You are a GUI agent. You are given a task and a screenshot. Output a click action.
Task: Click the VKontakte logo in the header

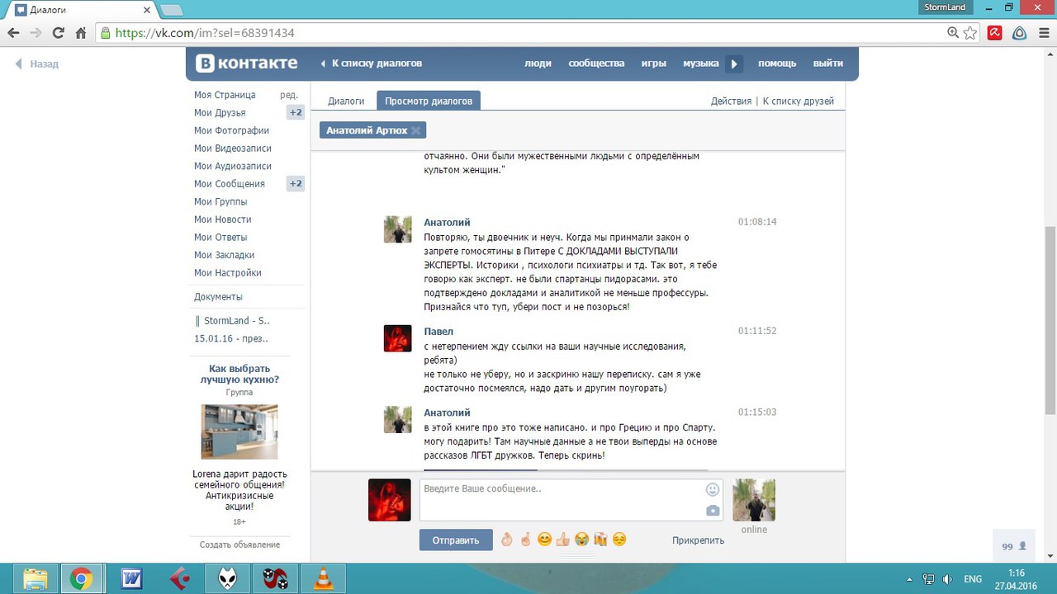(246, 64)
